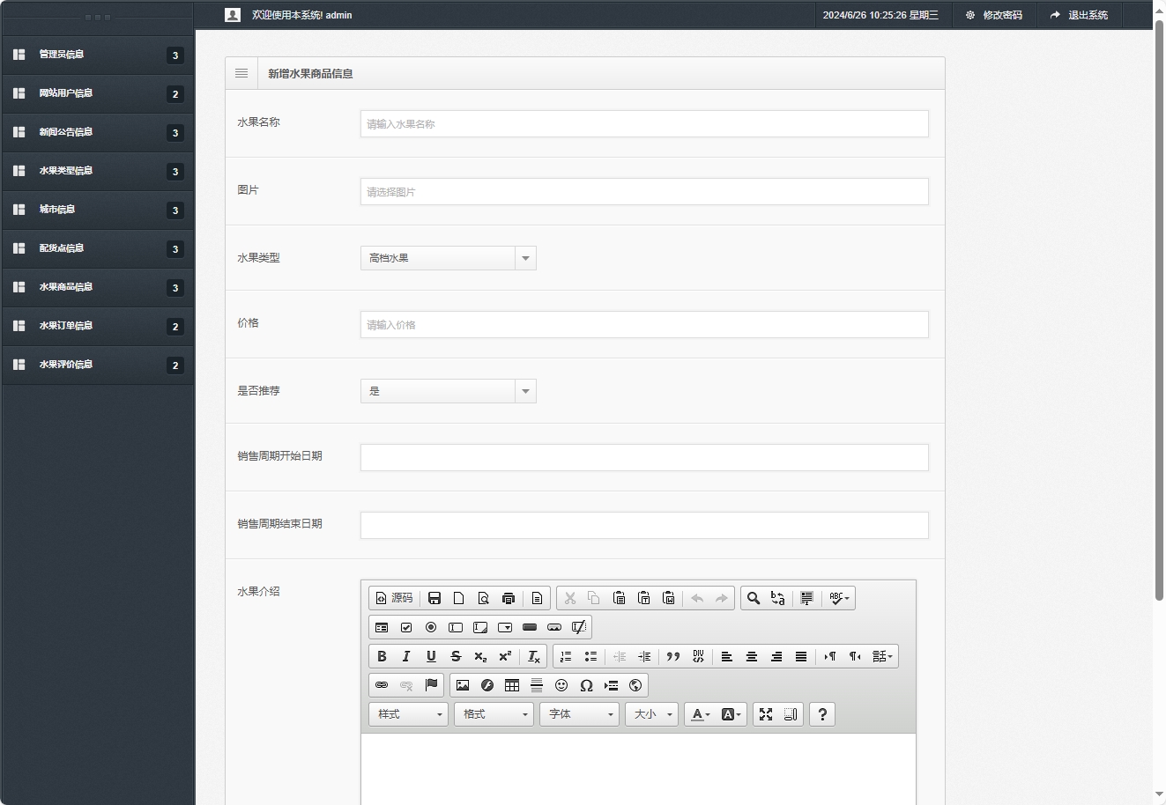
Task: Open the Templates icon in editor toolbar
Action: click(537, 598)
